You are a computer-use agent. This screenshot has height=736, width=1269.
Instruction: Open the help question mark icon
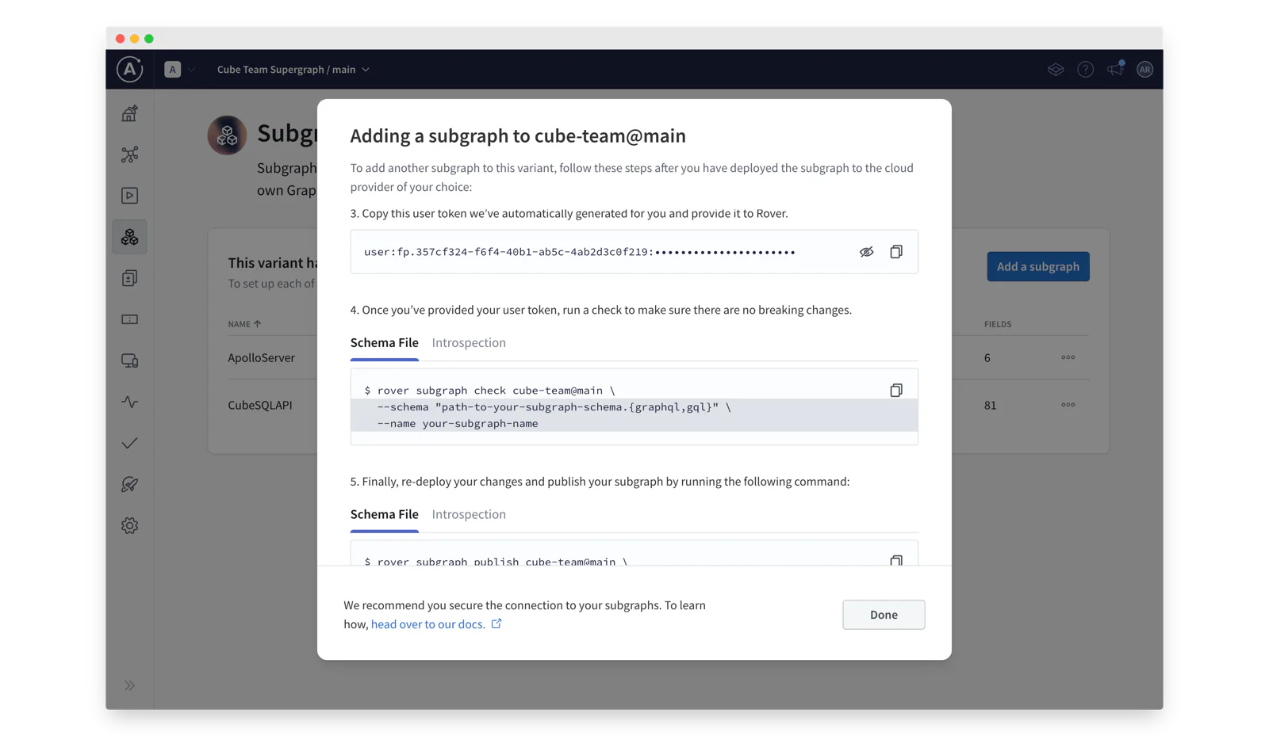click(1085, 70)
